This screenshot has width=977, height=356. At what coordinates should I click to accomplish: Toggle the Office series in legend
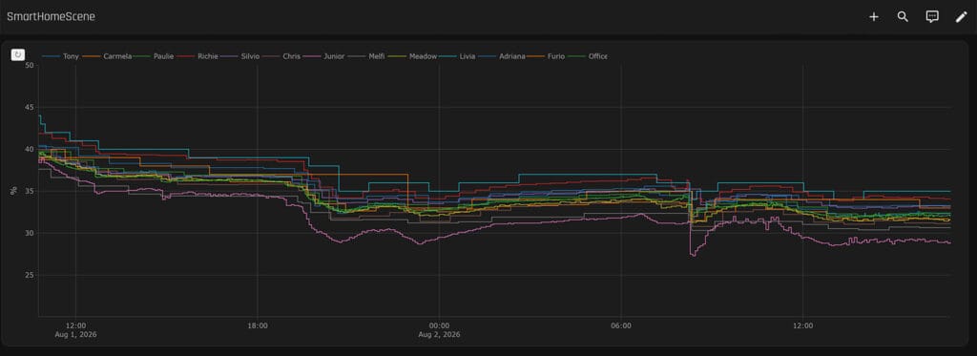588,56
